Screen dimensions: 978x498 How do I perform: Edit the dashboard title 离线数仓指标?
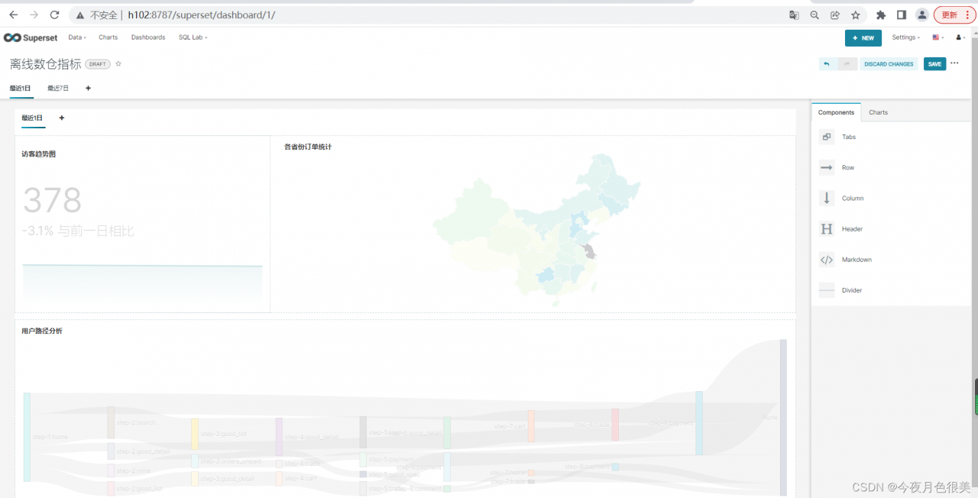45,64
